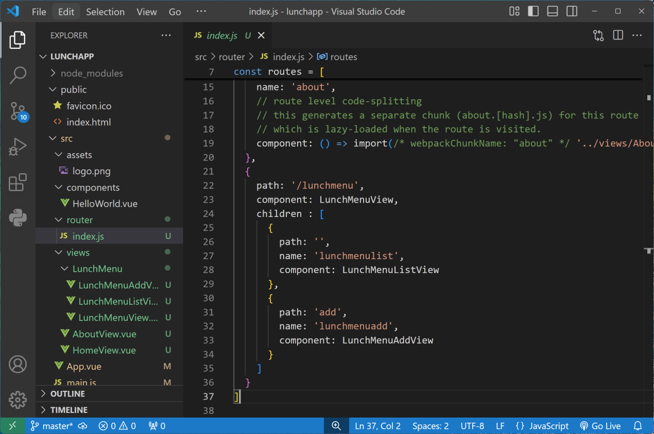The image size is (654, 434).
Task: Open the overflow menu ellipsis in menu bar
Action: [x=201, y=11]
